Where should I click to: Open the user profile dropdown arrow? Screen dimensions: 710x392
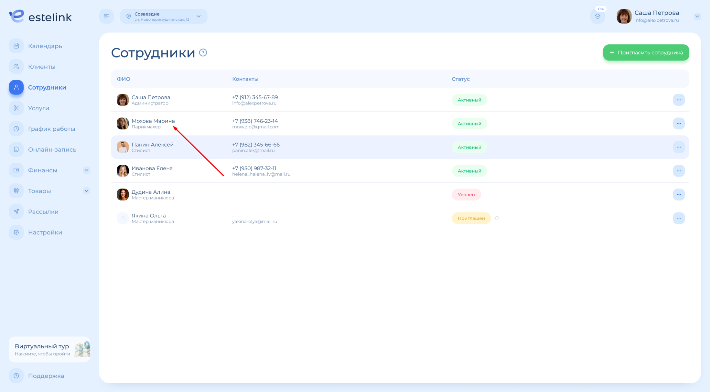697,16
